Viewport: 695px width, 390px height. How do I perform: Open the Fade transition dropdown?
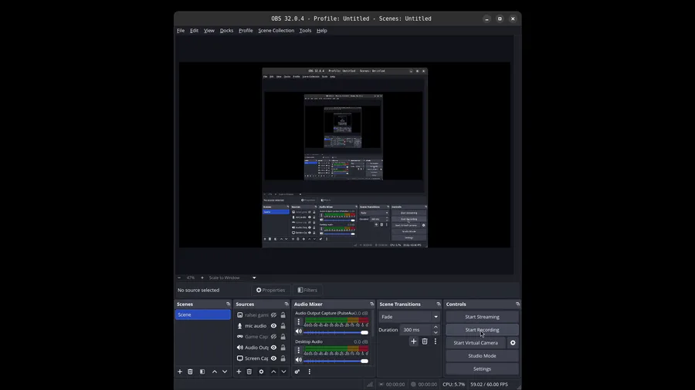[x=409, y=317]
